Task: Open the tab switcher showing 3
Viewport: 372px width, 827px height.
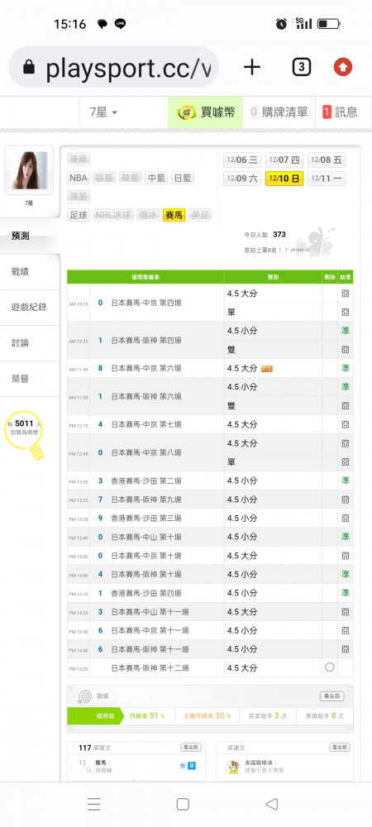Action: (x=301, y=67)
